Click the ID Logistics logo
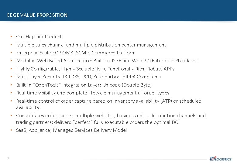The image size is (237, 164). [x=220, y=159]
